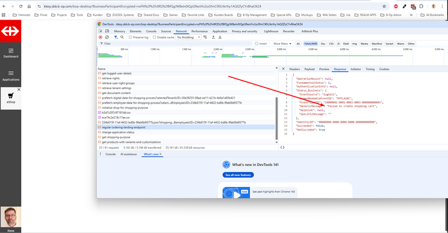Tick the Invert filter checkbox

[x=257, y=43]
